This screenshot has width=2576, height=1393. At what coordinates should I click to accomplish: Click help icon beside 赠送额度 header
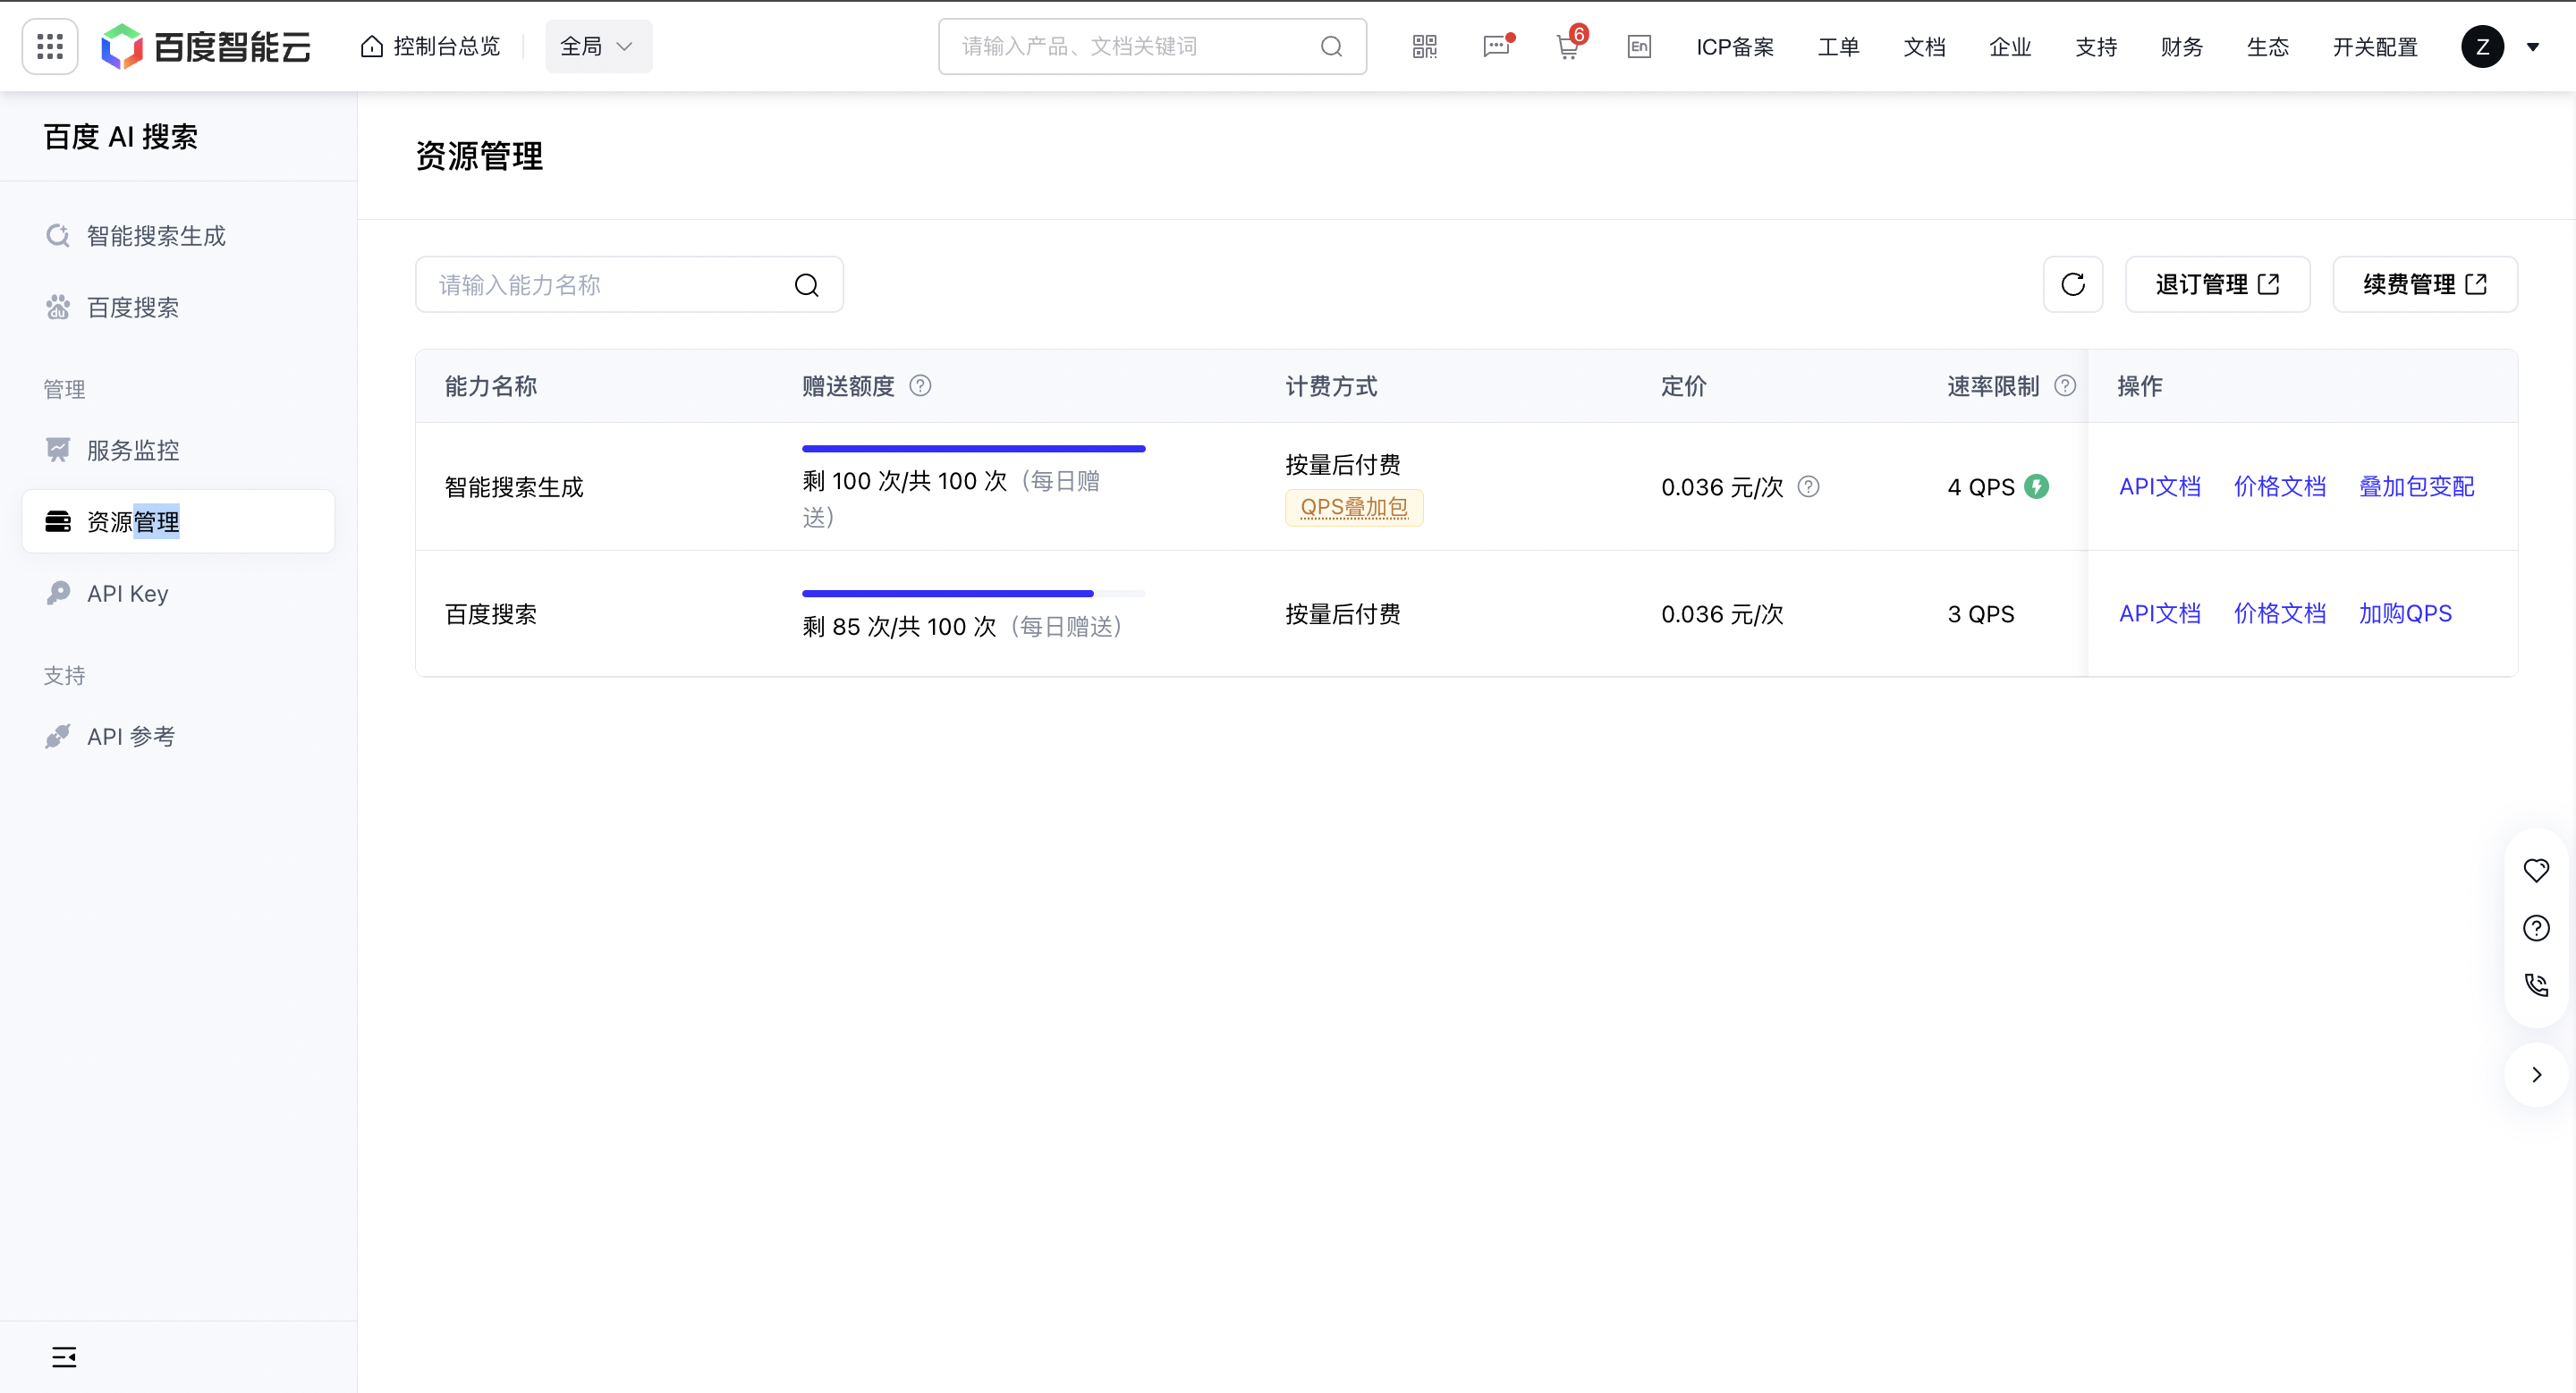[920, 385]
